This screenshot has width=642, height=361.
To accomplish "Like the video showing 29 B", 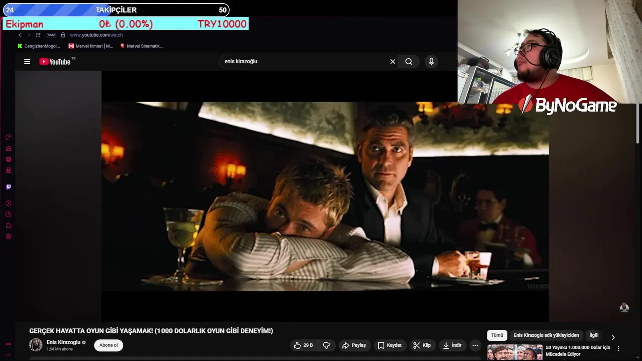I will coord(303,345).
